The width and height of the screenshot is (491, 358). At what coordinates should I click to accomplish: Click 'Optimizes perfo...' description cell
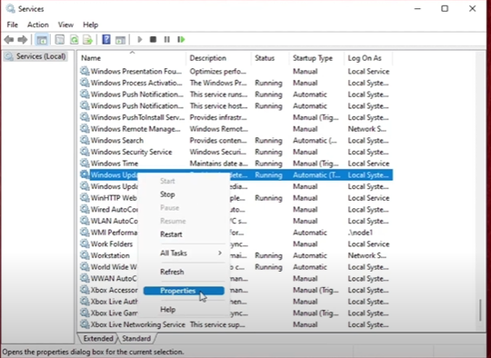(218, 72)
